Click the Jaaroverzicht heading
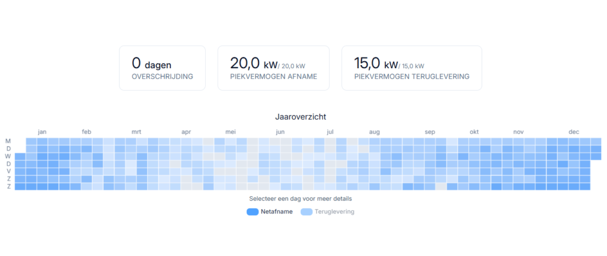The width and height of the screenshot is (607, 256). pyautogui.click(x=301, y=117)
